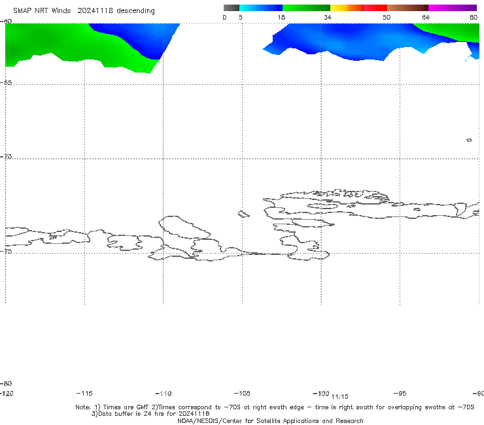Click the colorbar label '64'
This screenshot has height=425, width=484.
pyautogui.click(x=426, y=17)
